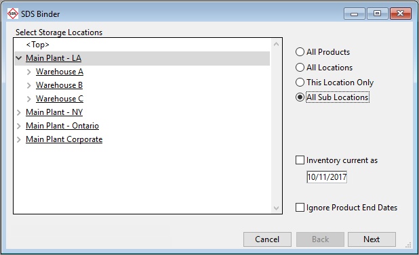The width and height of the screenshot is (419, 255).
Task: Click the scrollbar up arrow
Action: click(277, 44)
